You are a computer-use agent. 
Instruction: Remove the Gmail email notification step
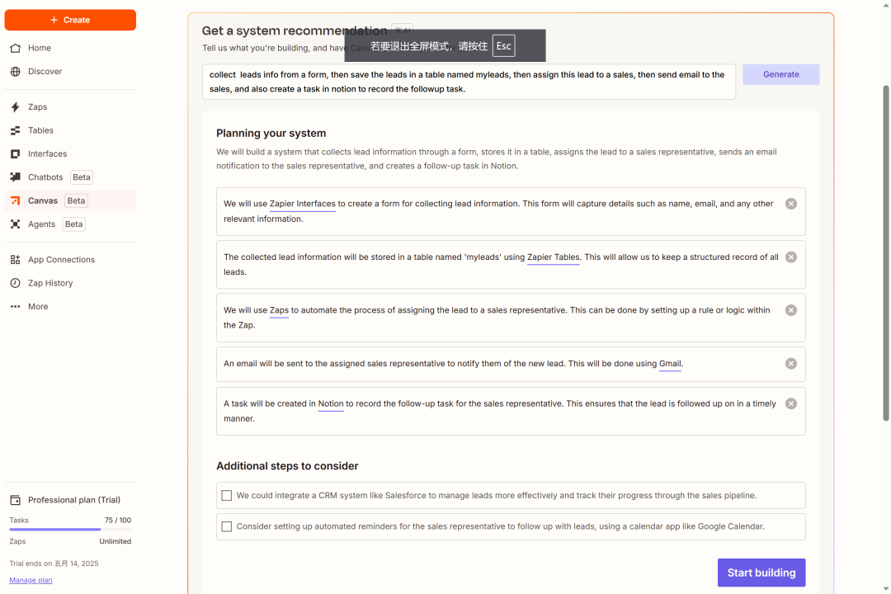(791, 364)
